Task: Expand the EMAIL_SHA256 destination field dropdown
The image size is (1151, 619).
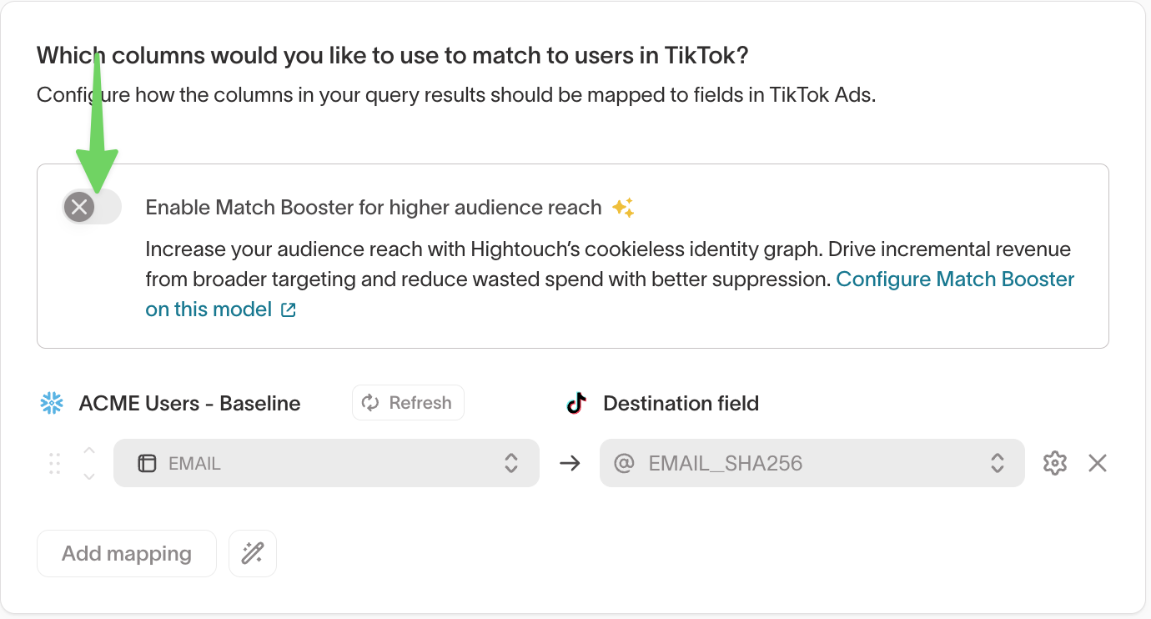Action: [x=811, y=463]
